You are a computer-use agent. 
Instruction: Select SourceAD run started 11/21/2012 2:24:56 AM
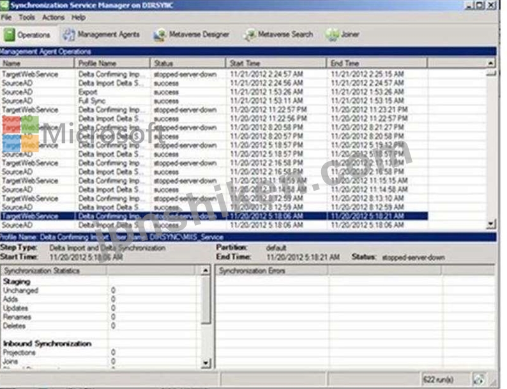pyautogui.click(x=214, y=83)
